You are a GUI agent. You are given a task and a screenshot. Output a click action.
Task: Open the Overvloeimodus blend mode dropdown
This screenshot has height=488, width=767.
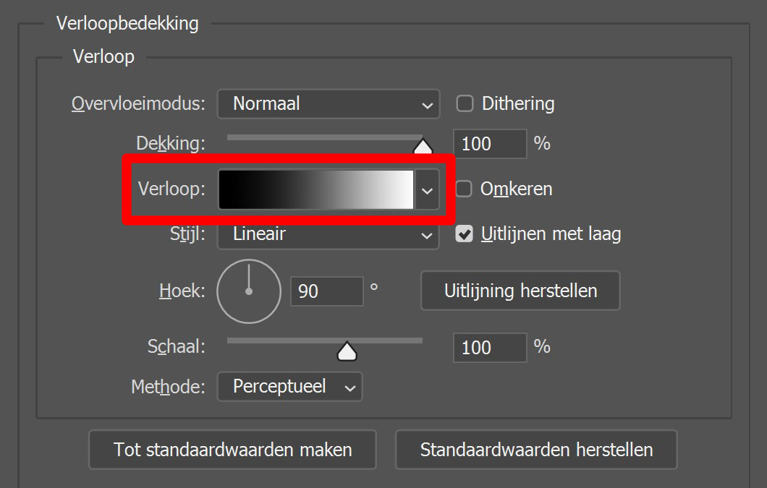point(328,104)
